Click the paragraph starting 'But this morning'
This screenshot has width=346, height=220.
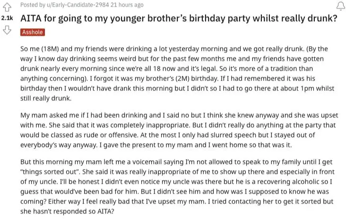point(177,187)
